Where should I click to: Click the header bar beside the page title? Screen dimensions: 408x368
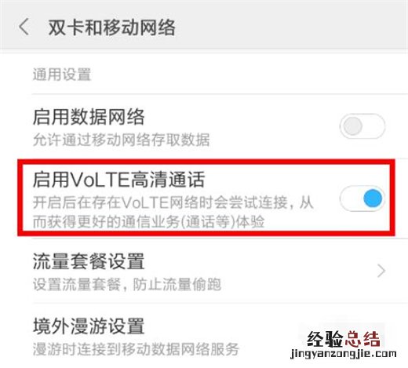pos(290,26)
